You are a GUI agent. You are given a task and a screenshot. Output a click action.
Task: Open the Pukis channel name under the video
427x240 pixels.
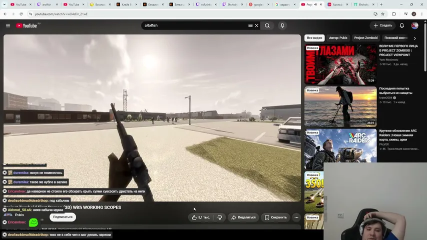pyautogui.click(x=20, y=214)
